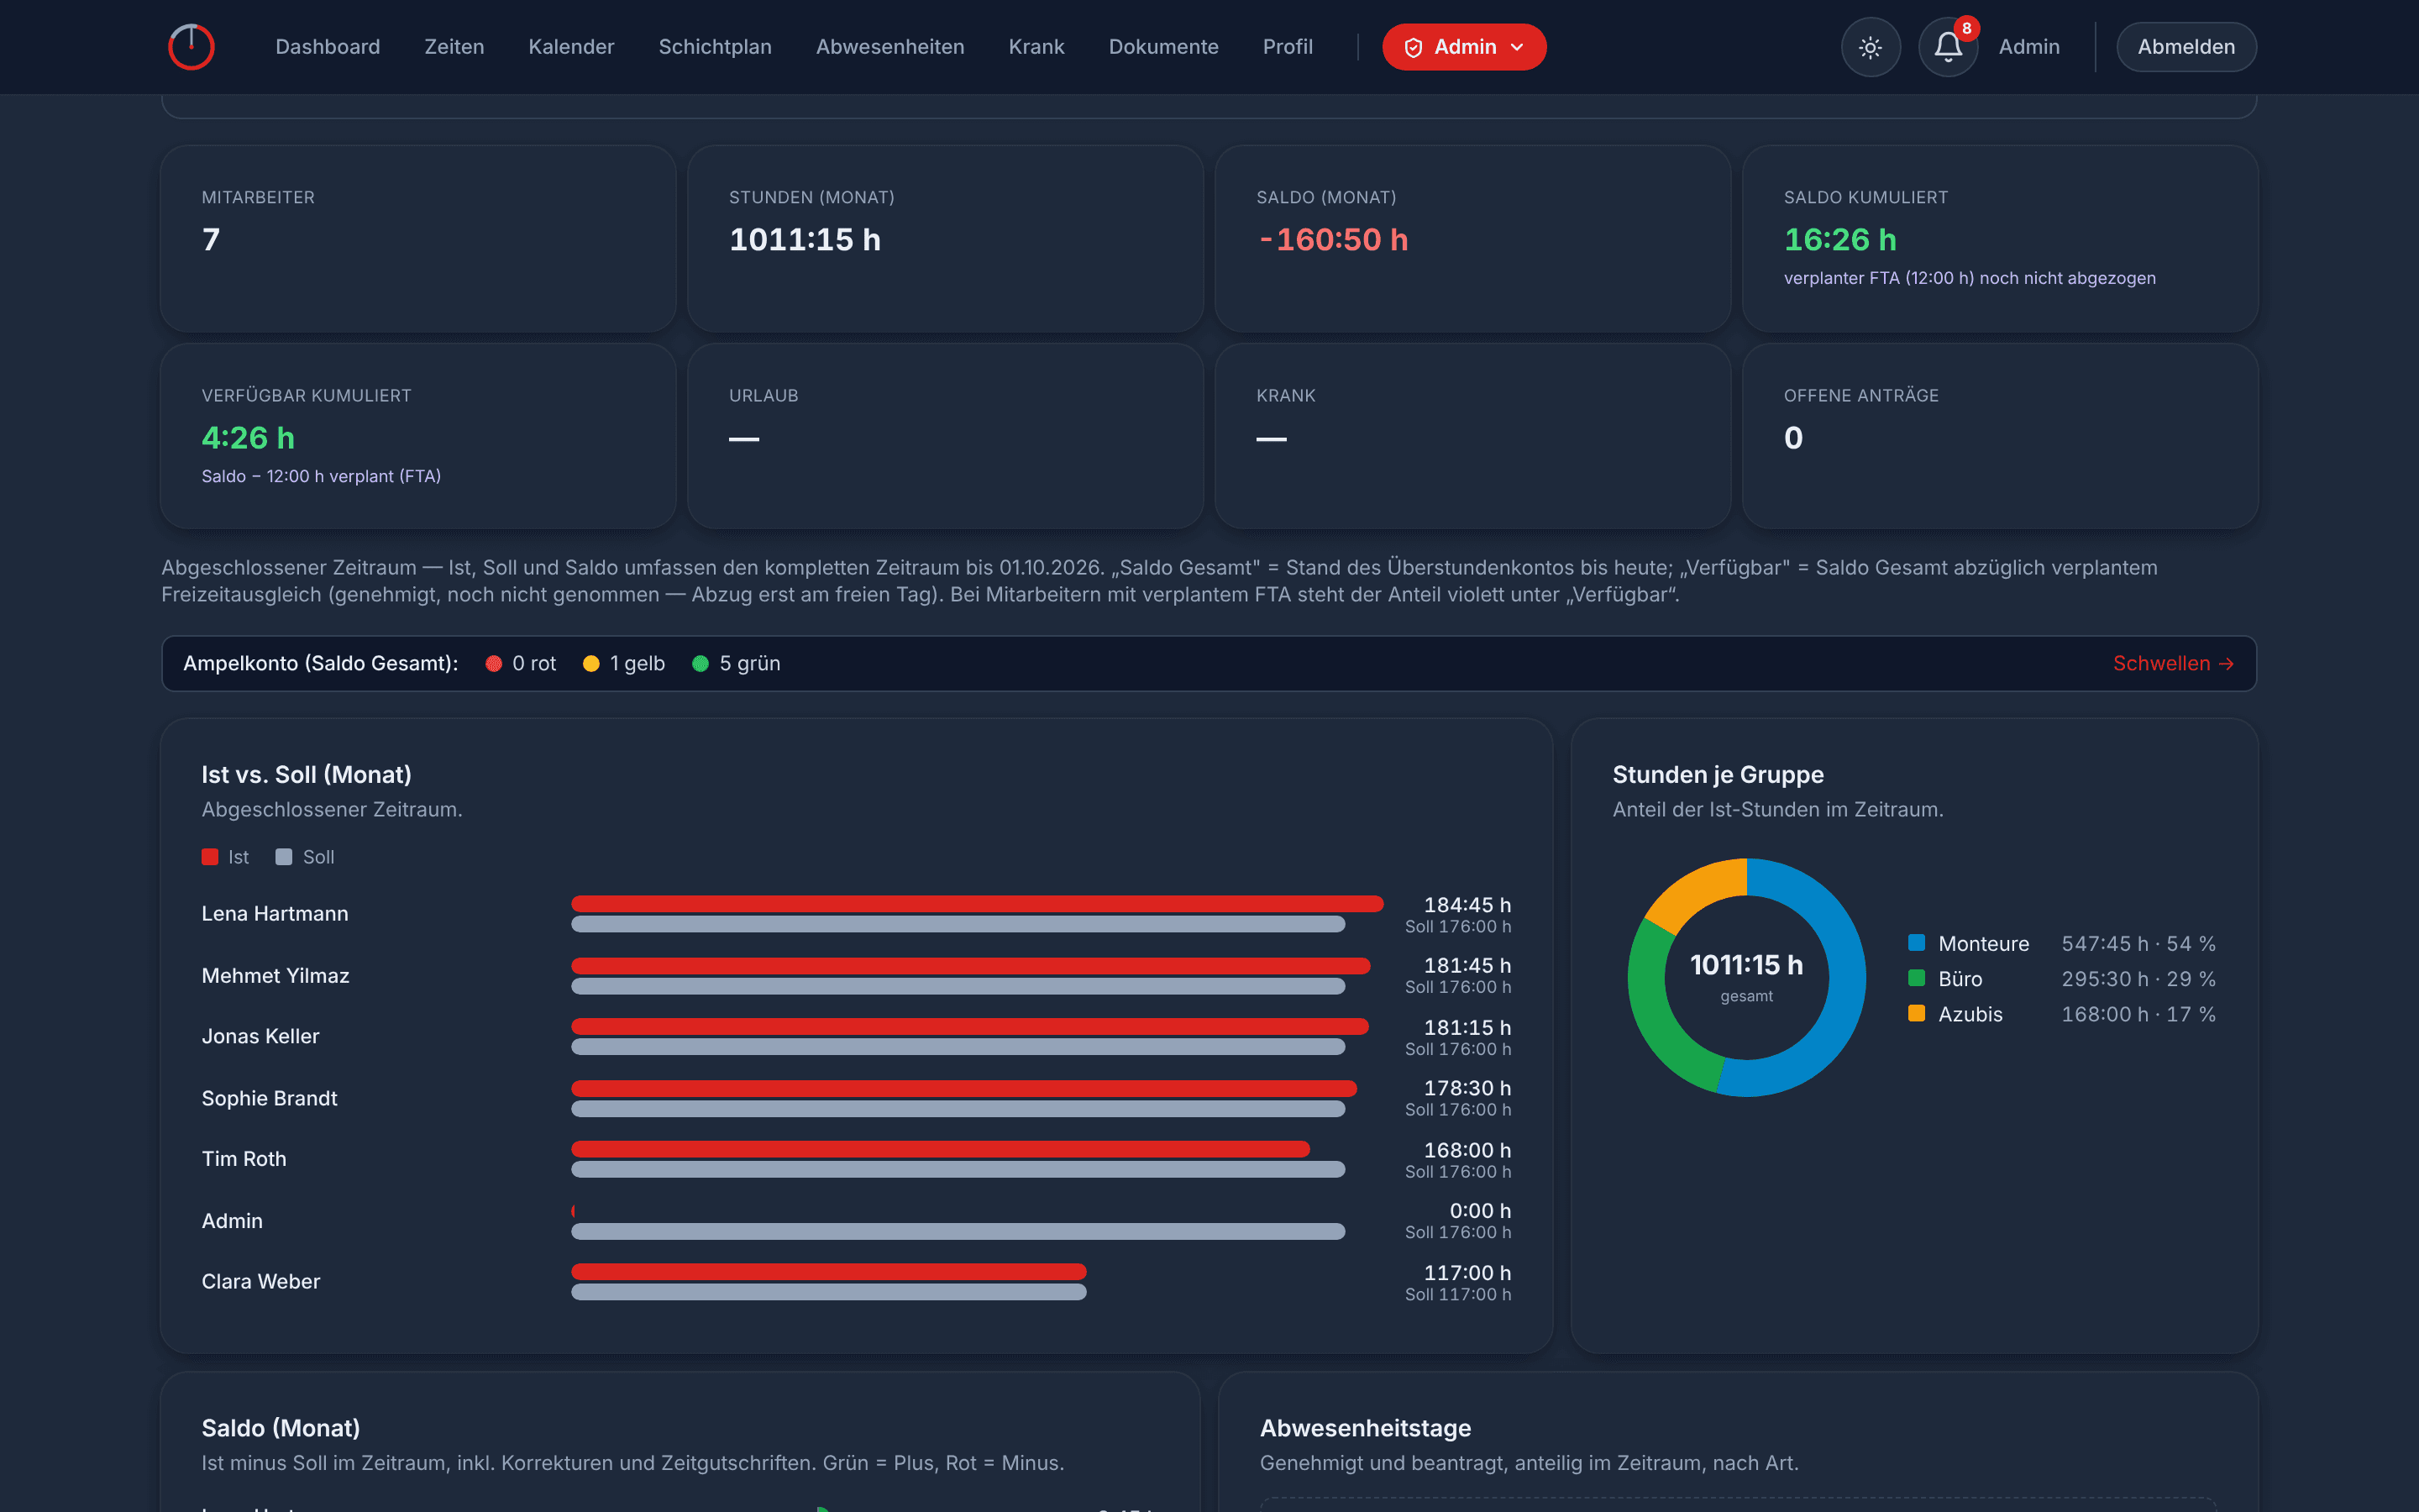2419x1512 pixels.
Task: Click the red dot for 0 rot
Action: (x=494, y=664)
